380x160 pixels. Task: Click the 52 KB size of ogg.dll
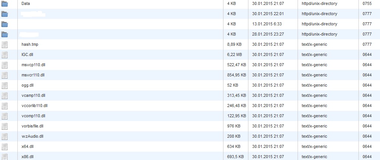pyautogui.click(x=233, y=85)
